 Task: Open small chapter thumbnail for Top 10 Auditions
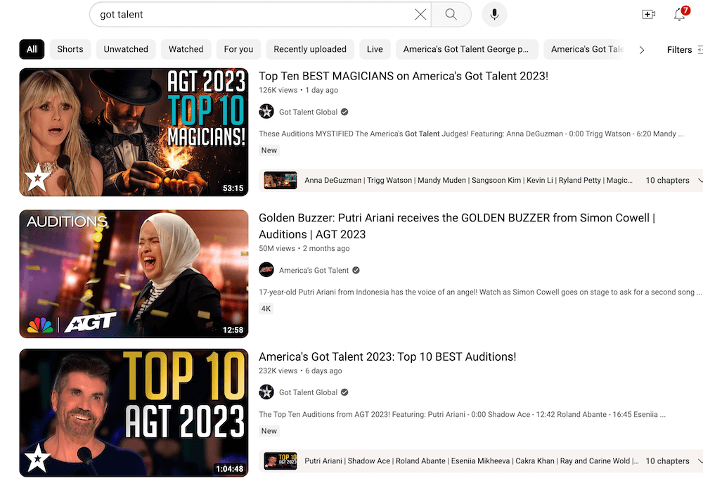(x=280, y=461)
